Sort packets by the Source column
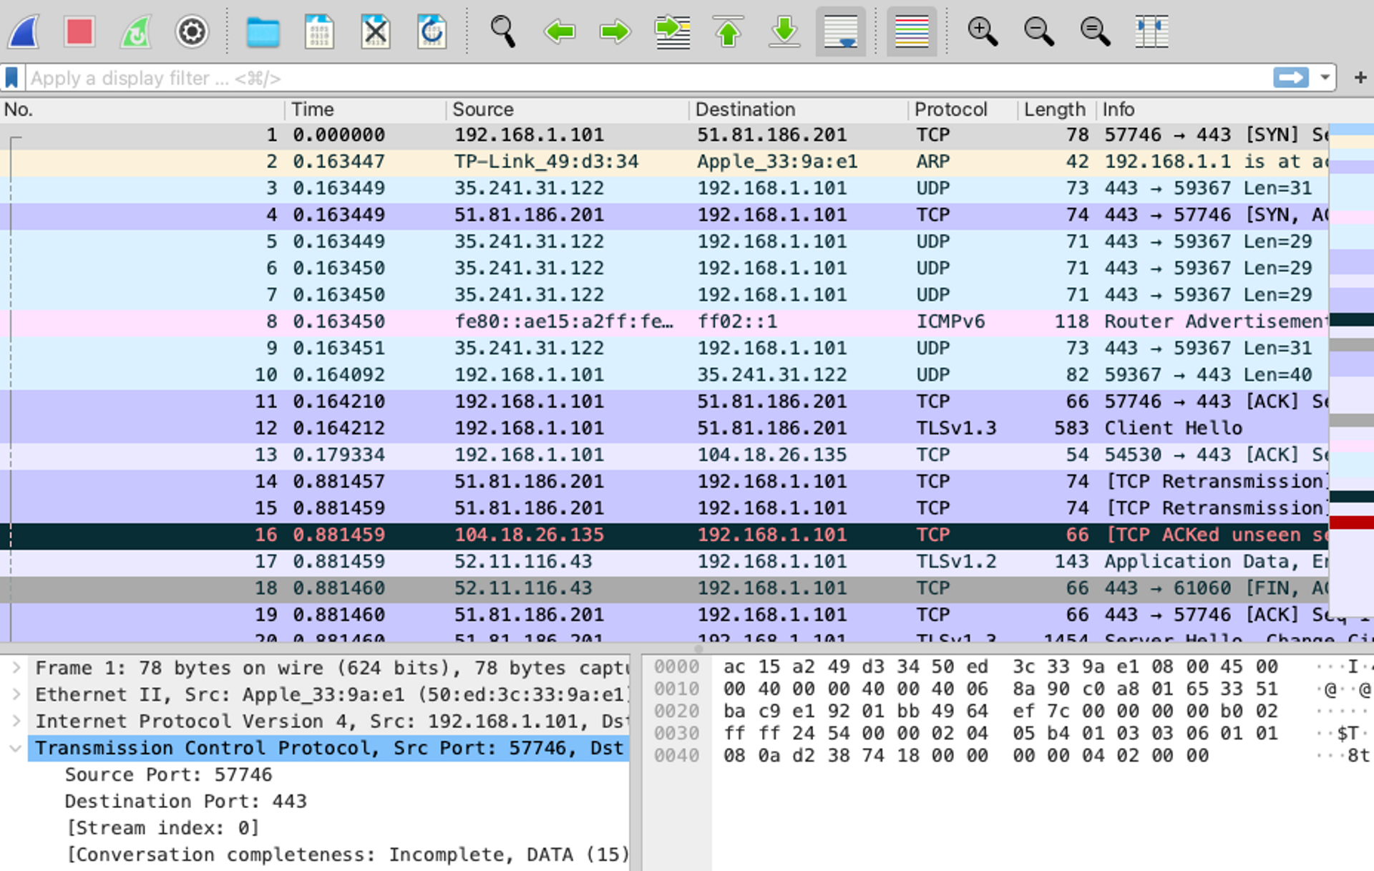1374x871 pixels. tap(483, 110)
